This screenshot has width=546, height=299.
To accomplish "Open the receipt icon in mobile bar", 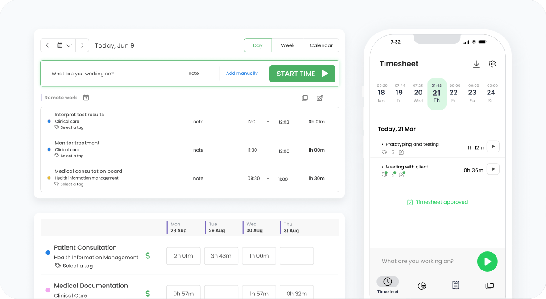I will pos(456,285).
